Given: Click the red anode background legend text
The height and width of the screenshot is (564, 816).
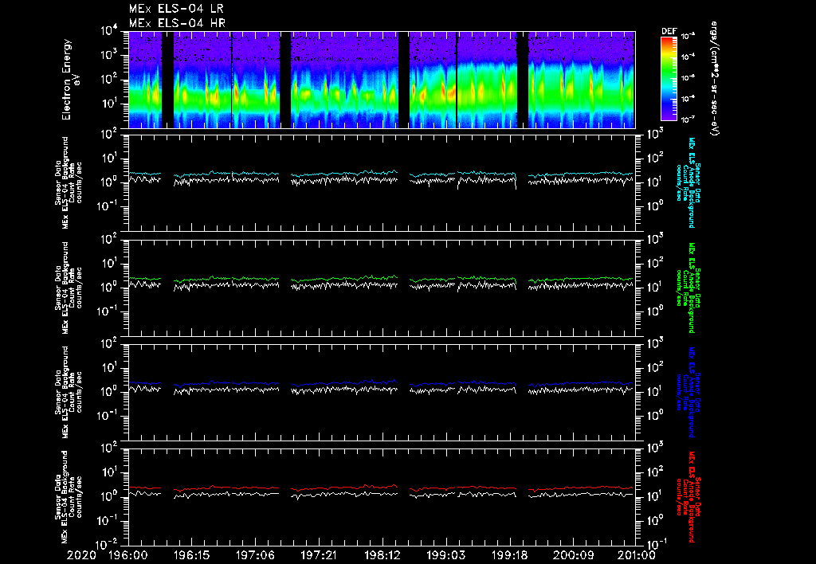Looking at the screenshot, I should tap(688, 497).
